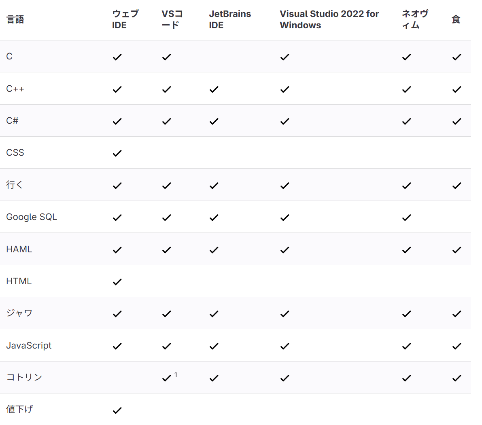Click the 行く row Neovim checkmark
Screen dimensions: 482x425
click(x=406, y=186)
